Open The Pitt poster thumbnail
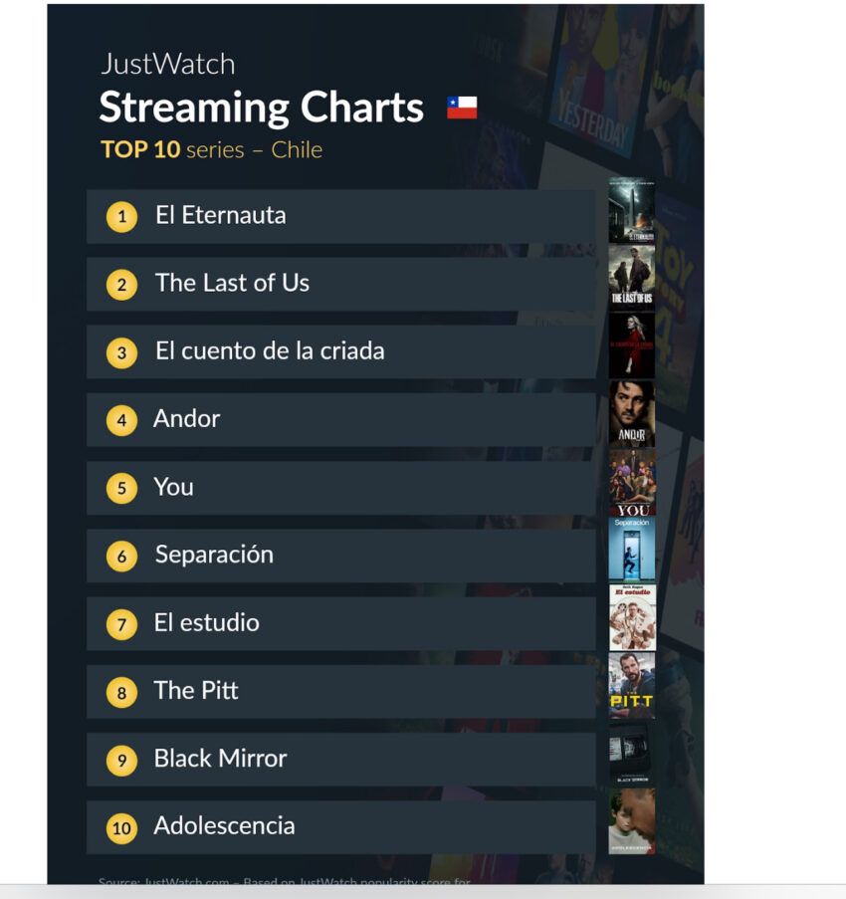This screenshot has height=899, width=846. point(632,686)
